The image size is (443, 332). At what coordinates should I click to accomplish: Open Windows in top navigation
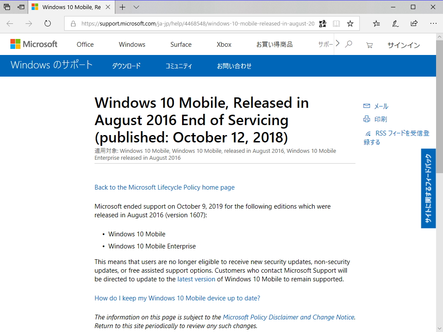pyautogui.click(x=132, y=44)
